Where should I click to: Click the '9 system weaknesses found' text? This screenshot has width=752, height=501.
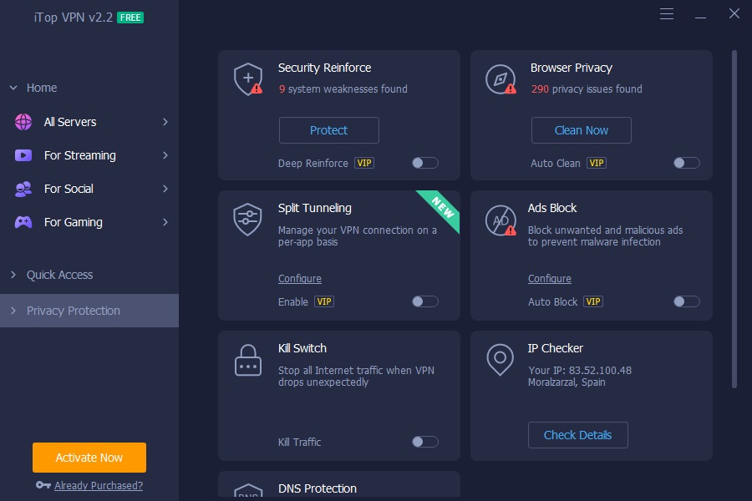coord(343,89)
